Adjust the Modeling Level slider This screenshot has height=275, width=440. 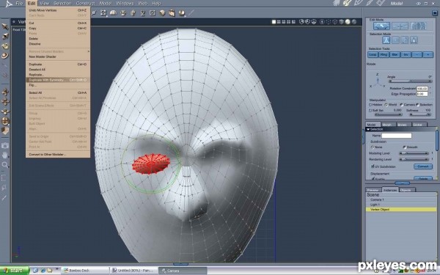click(414, 153)
